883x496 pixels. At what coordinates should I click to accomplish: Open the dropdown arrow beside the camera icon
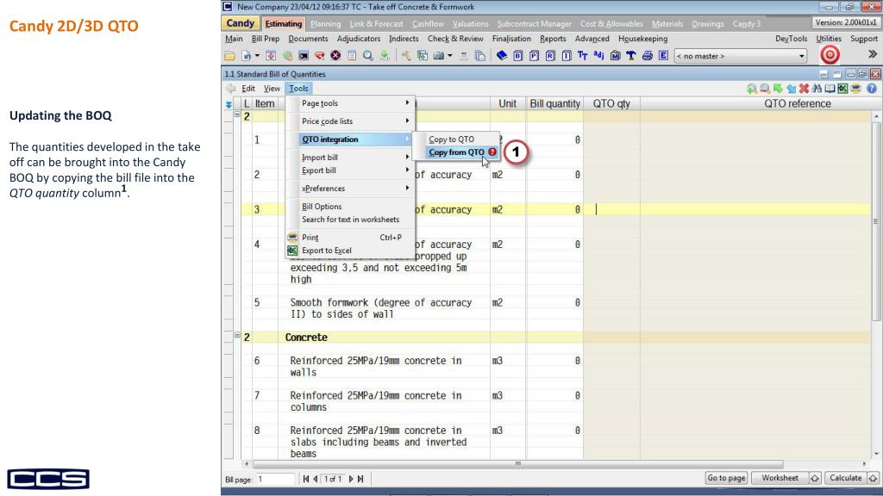click(449, 56)
